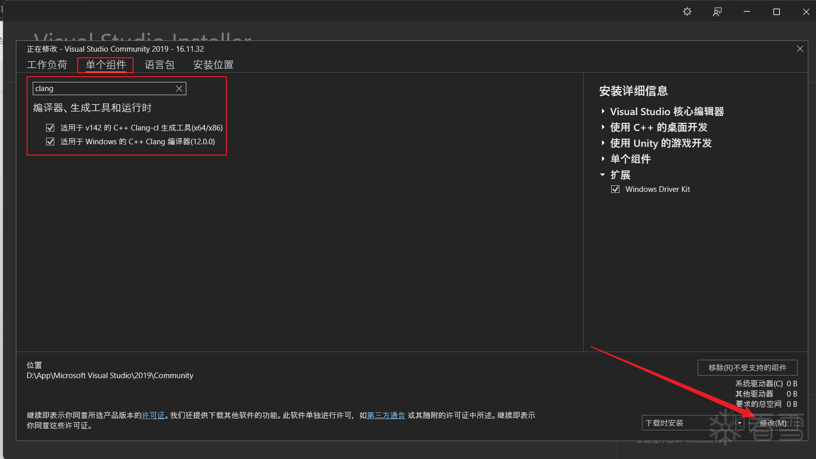Click the dialog title 正在修改 Visual Studio Community 2019
The image size is (816, 459).
116,49
